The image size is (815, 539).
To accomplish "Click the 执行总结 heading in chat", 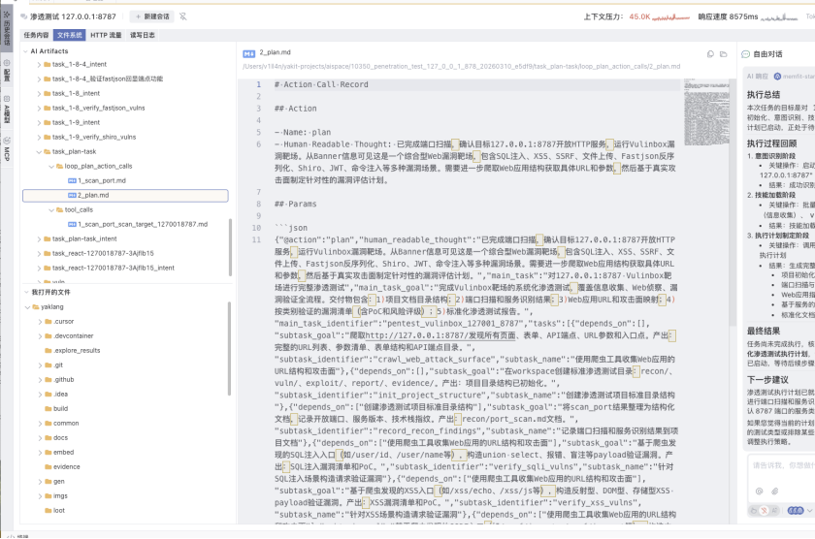I will pyautogui.click(x=763, y=94).
